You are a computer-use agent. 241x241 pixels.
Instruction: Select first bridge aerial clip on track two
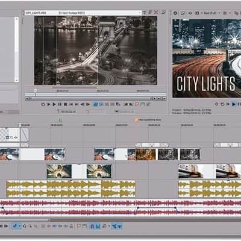(59, 171)
